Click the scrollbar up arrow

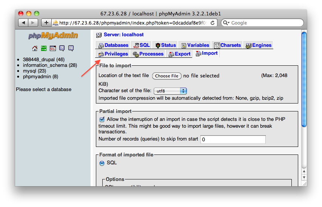pos(304,171)
